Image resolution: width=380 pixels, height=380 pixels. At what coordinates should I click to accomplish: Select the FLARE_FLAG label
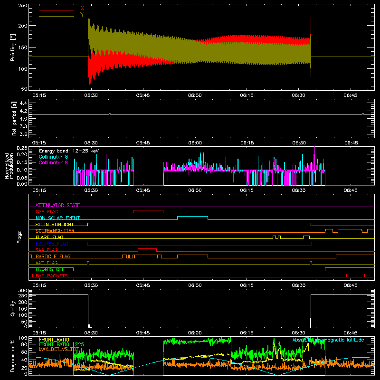pyautogui.click(x=49, y=237)
